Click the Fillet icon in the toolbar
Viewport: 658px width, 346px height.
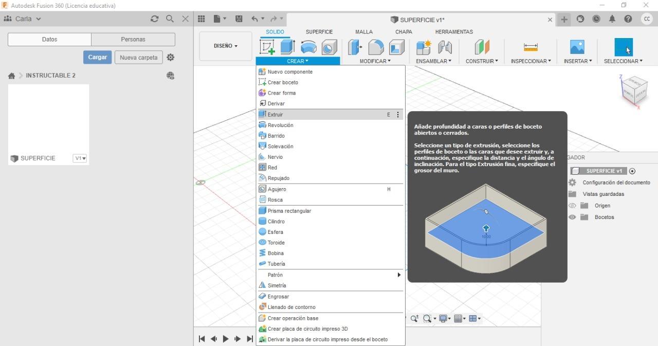(376, 47)
